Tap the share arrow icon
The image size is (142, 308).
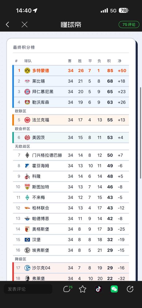[130, 289]
